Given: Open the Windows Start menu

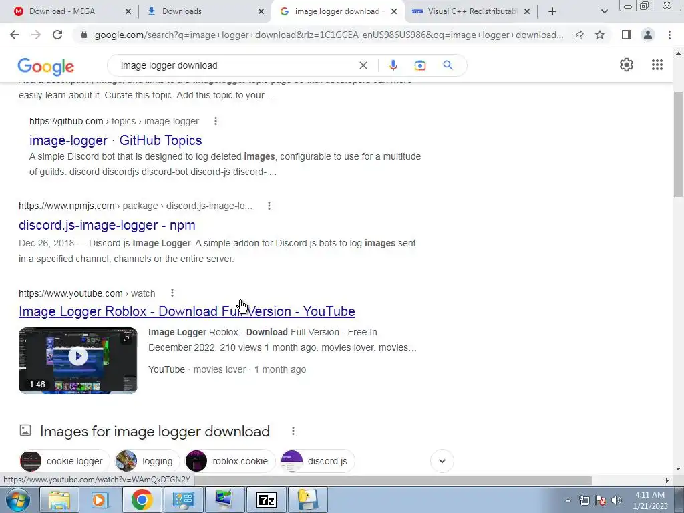Looking at the screenshot, I should point(17,500).
